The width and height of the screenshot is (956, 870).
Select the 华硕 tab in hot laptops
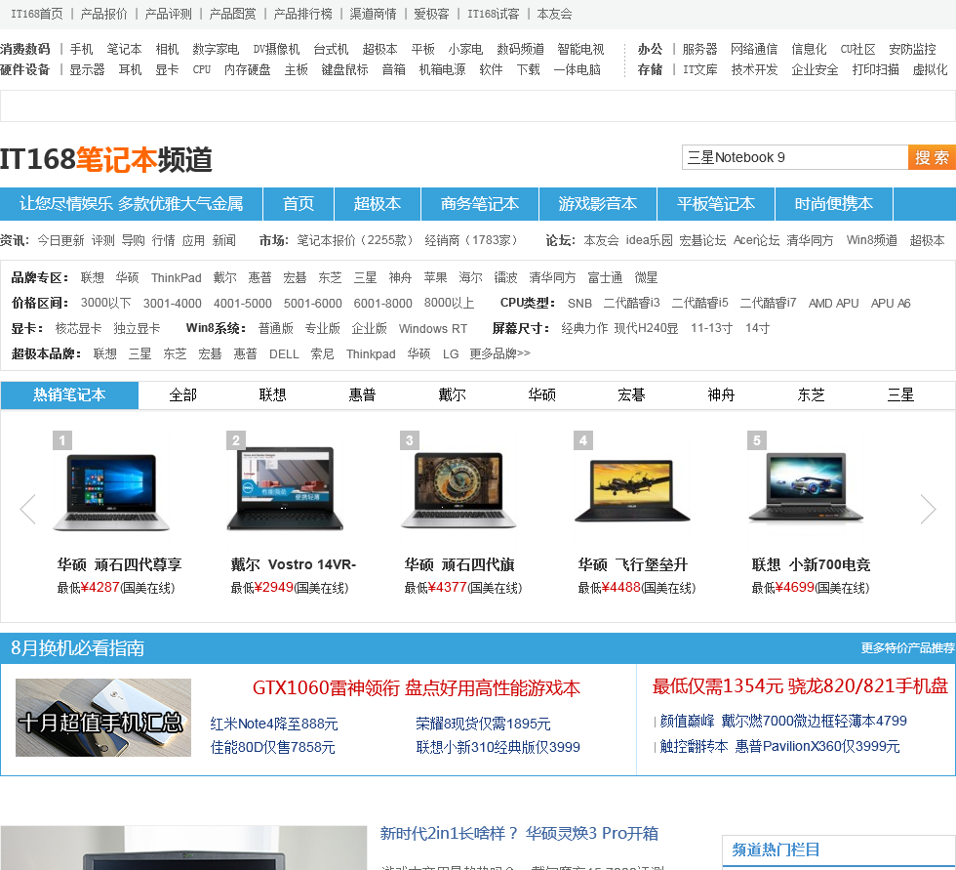coord(541,395)
